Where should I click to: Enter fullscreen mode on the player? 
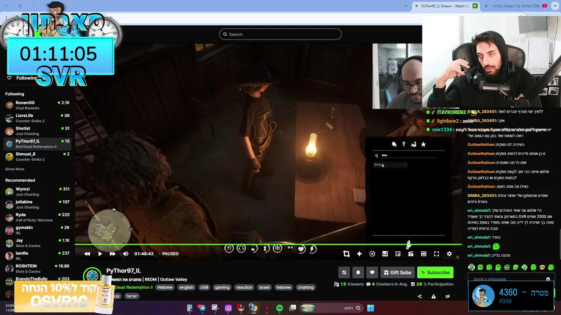coord(437,254)
